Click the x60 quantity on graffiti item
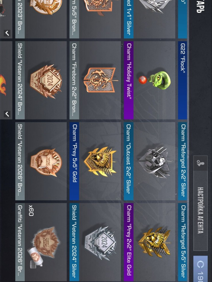This screenshot has width=212, height=282. point(31,210)
